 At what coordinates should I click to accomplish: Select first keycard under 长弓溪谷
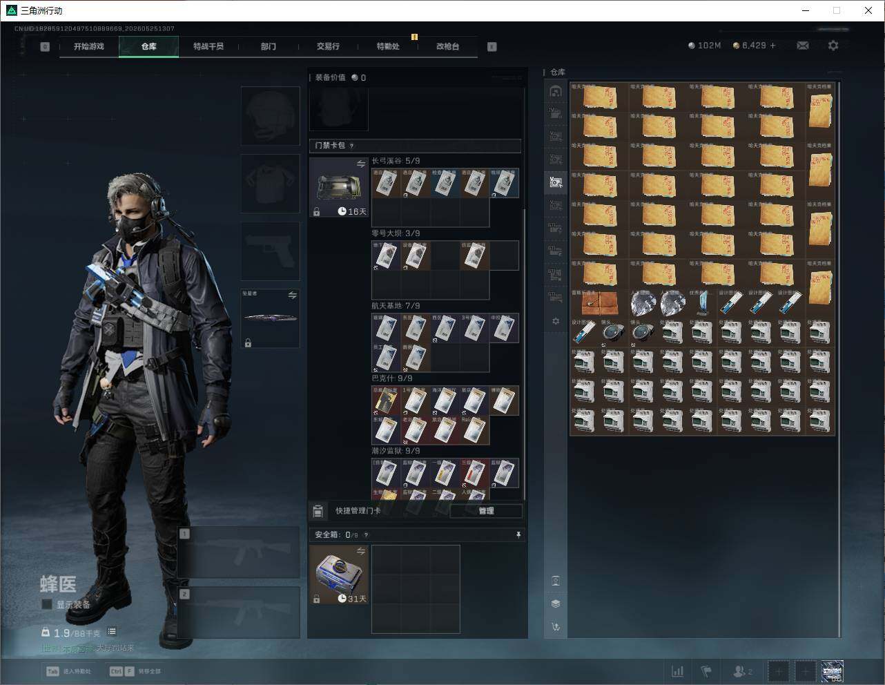tap(387, 184)
